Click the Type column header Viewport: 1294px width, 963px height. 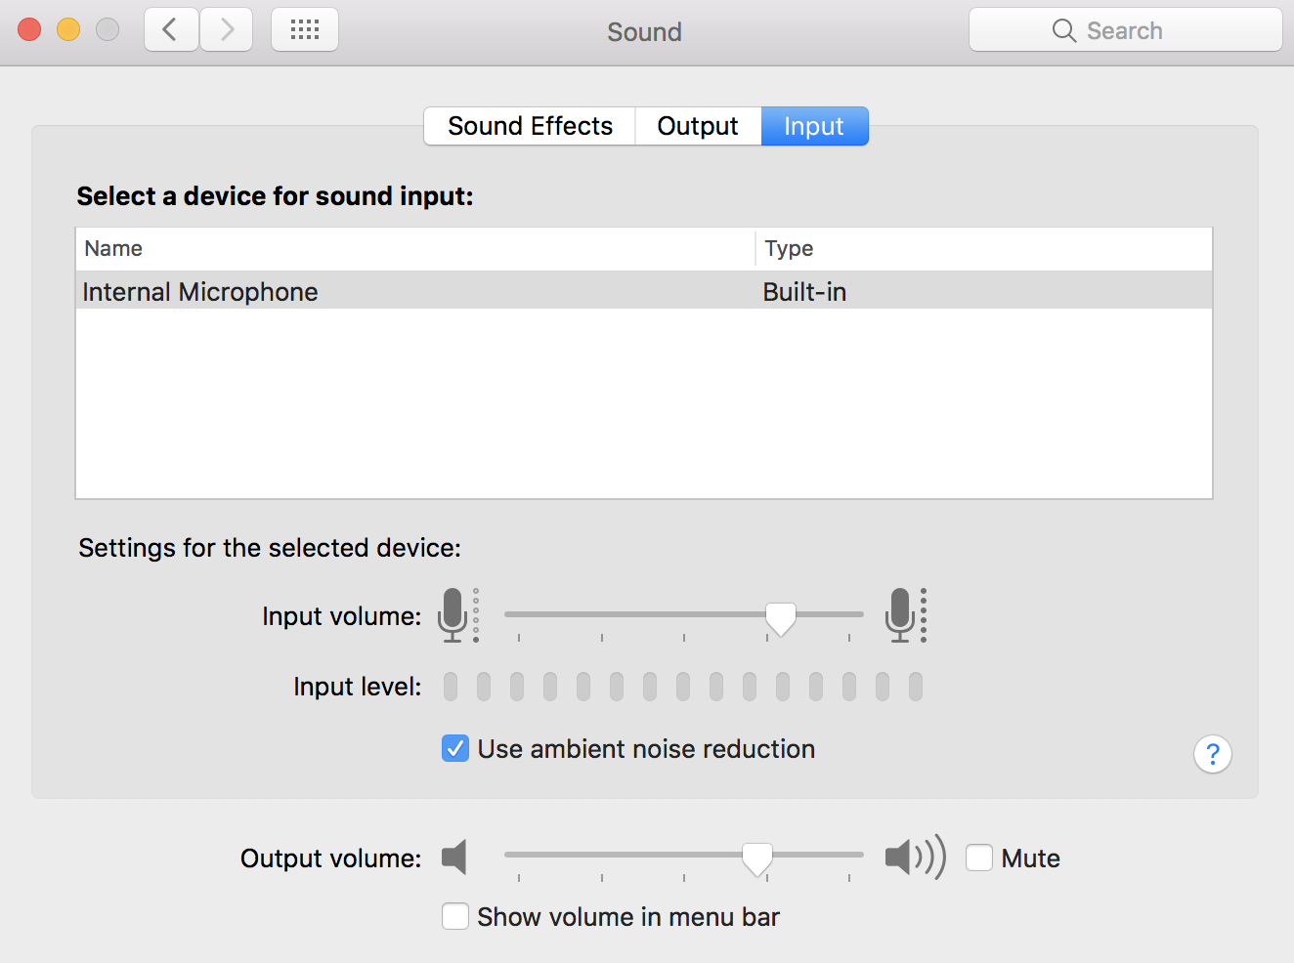[x=789, y=248]
